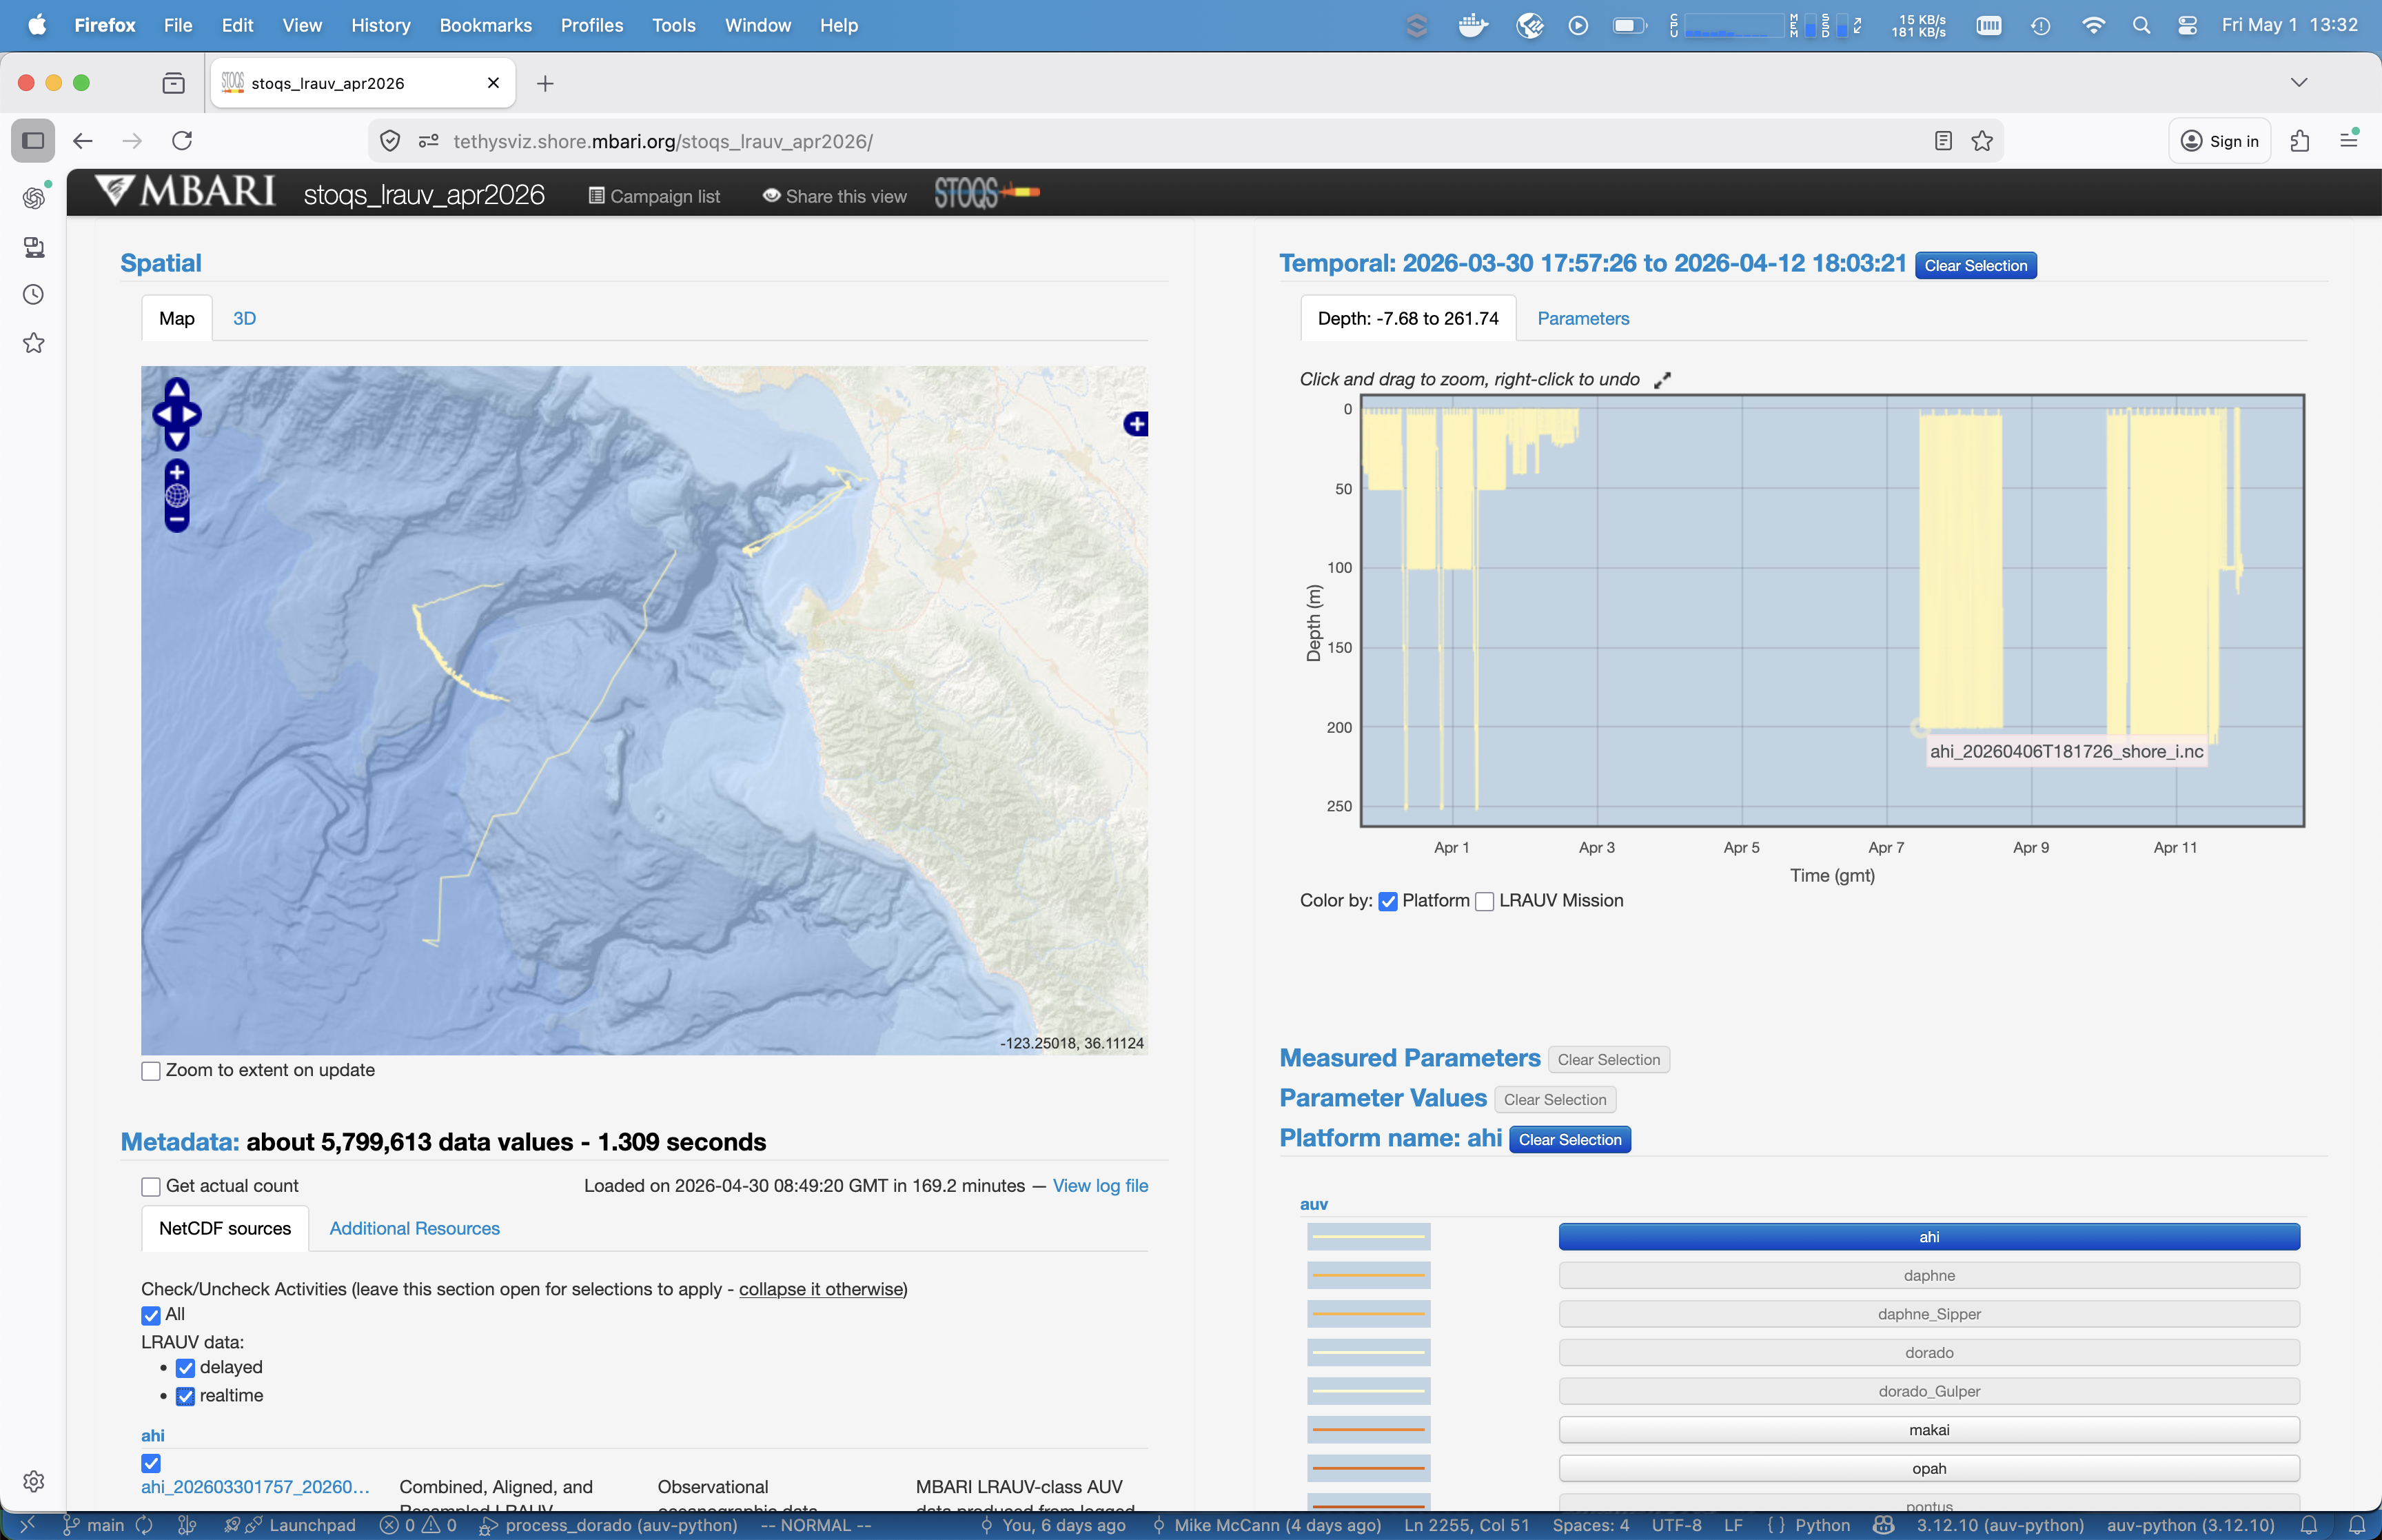The image size is (2382, 1540).
Task: Bookmark this page with the star icon
Action: point(1982,141)
